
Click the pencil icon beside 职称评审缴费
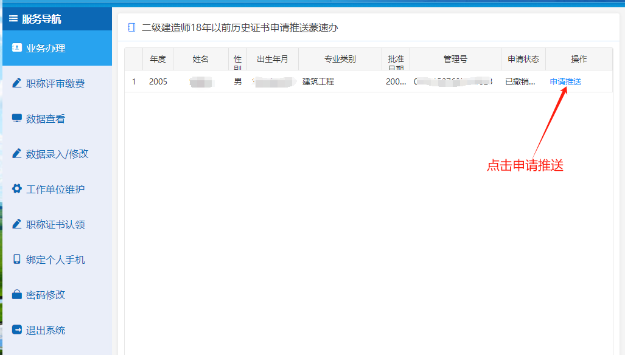tap(17, 83)
